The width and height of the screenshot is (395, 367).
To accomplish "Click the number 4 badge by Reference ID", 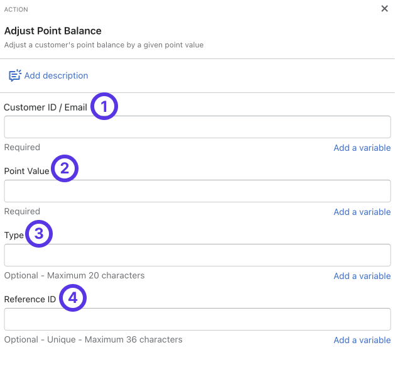I will coord(73,299).
